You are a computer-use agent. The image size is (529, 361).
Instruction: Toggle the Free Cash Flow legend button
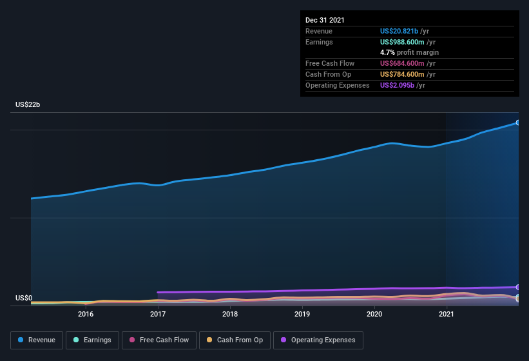[159, 340]
